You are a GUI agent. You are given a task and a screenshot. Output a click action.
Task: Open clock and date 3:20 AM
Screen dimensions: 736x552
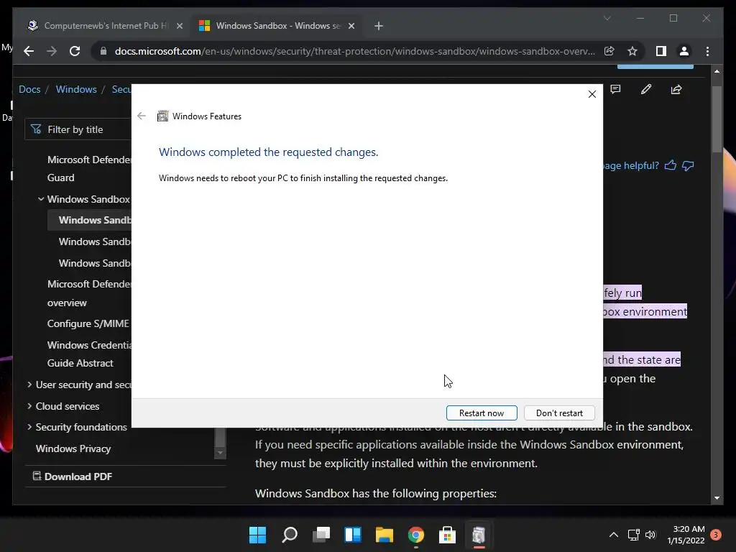[x=686, y=535]
